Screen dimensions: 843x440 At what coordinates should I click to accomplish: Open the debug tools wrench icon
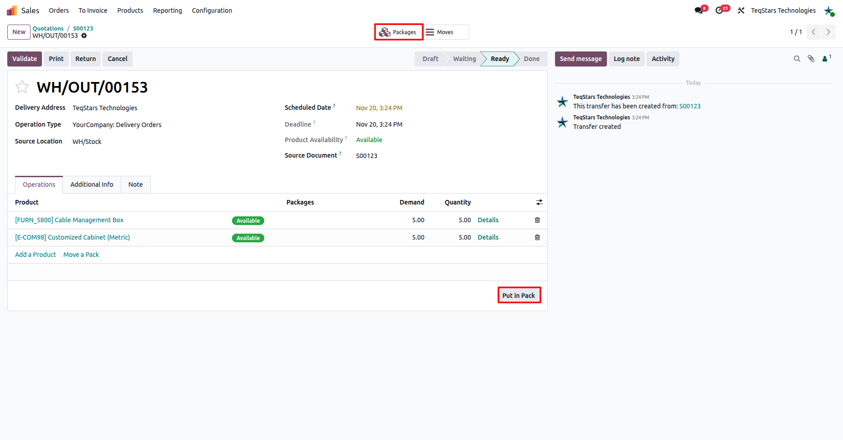pyautogui.click(x=741, y=10)
